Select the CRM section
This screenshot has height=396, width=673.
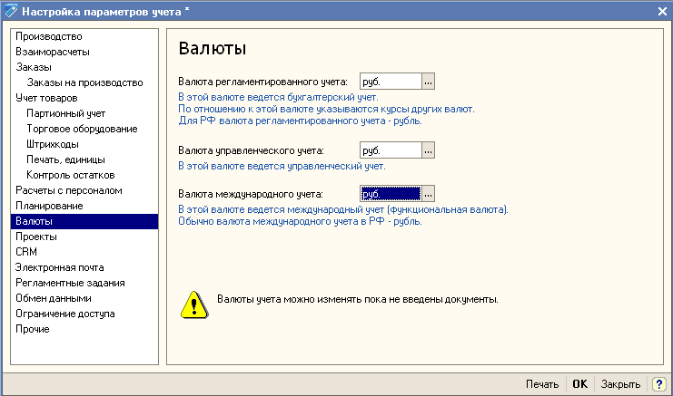pyautogui.click(x=84, y=252)
